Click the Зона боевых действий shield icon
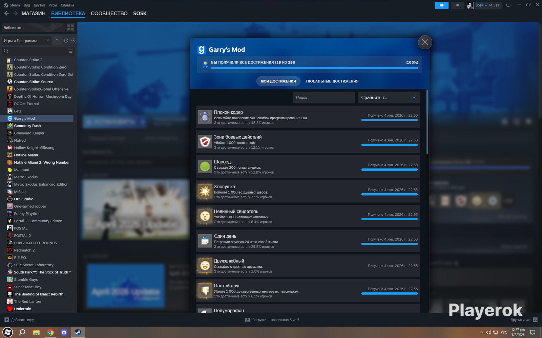Screen dimensions: 542x338 [205, 142]
